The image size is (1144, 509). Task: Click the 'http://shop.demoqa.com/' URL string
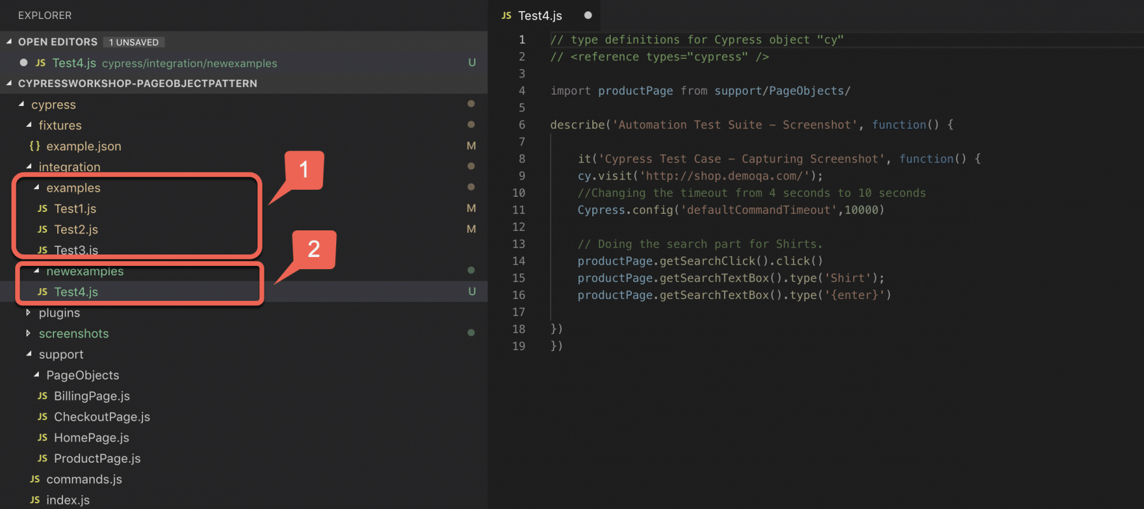(725, 176)
